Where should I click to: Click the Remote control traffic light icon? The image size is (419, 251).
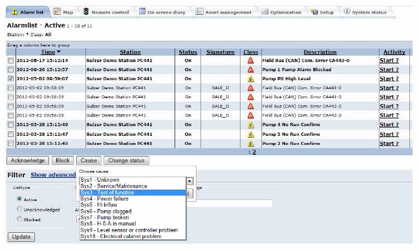coord(86,12)
